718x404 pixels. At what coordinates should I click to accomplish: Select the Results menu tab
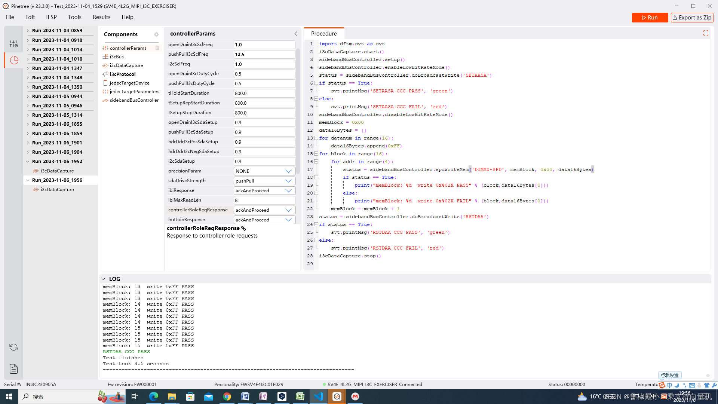101,17
